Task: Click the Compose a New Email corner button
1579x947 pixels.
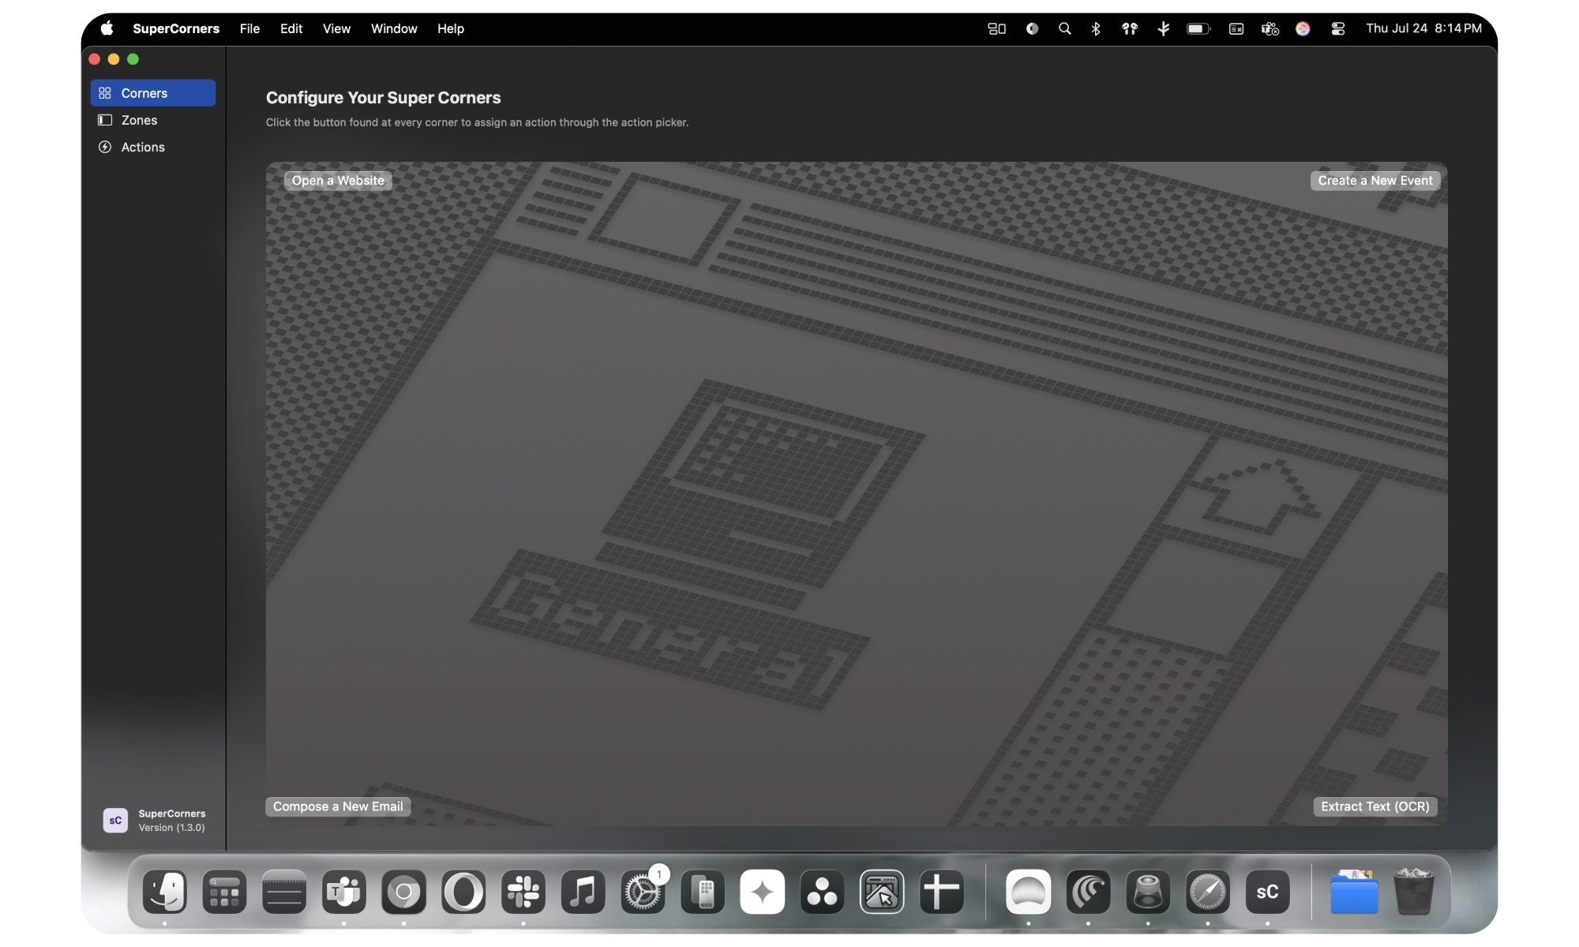Action: [338, 807]
